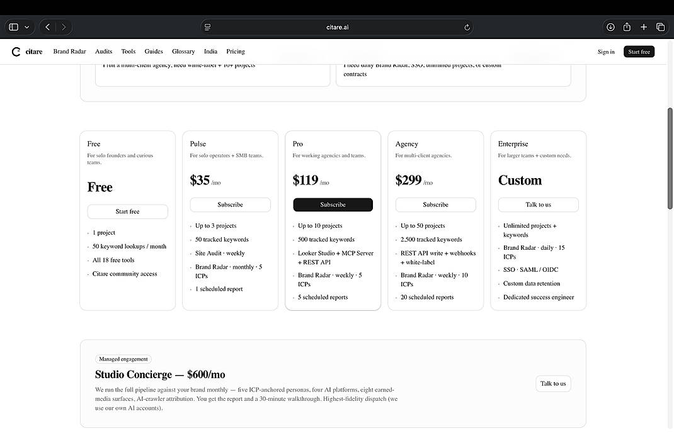Click the Pulse plan title
Screen dimensions: 674x438
pos(198,144)
